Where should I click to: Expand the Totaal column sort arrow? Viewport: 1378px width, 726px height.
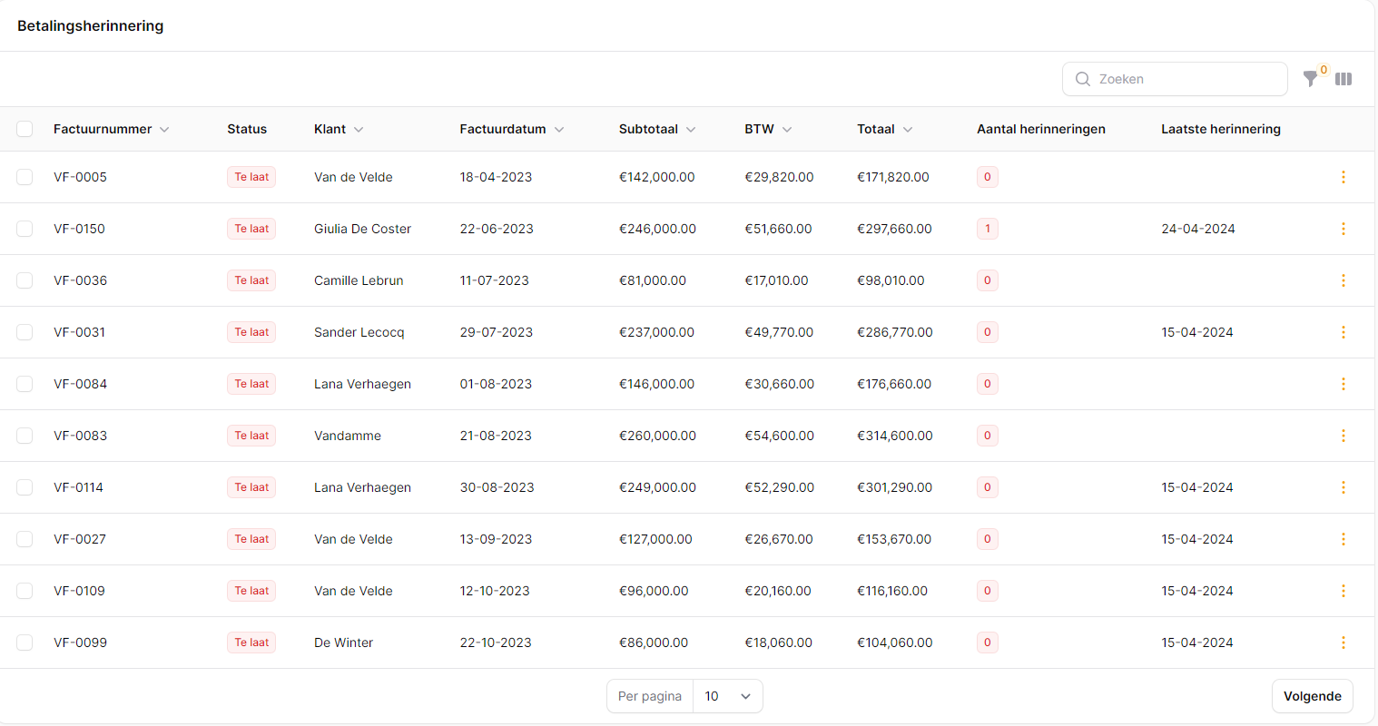point(908,130)
